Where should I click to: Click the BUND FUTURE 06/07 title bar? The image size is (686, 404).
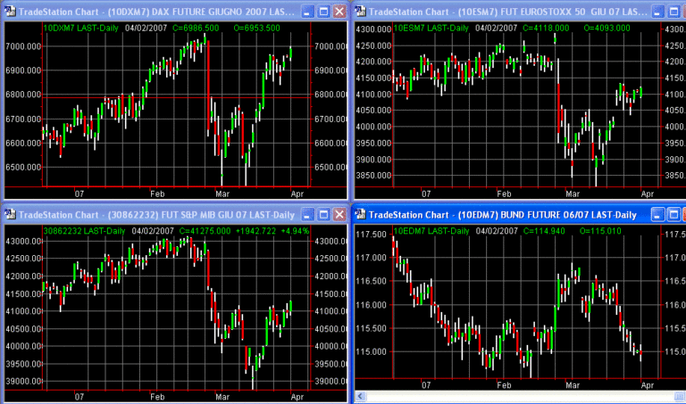pos(502,215)
